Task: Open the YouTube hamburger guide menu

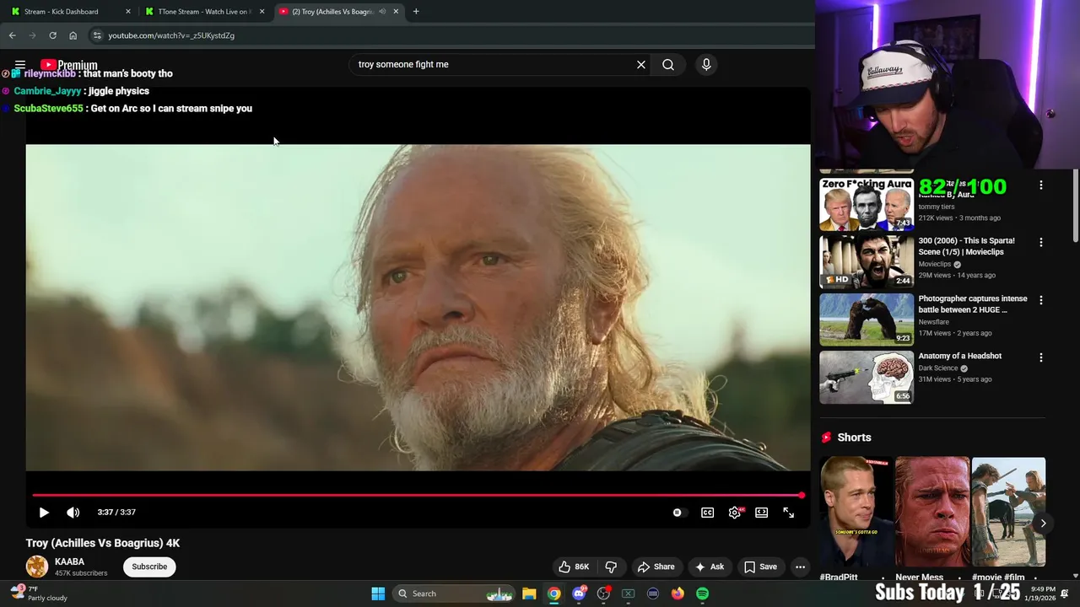Action: click(20, 65)
